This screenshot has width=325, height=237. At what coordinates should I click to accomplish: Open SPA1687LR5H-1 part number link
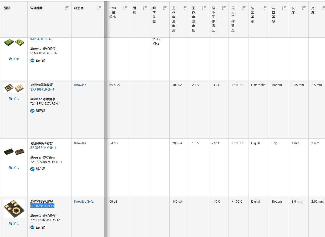click(x=42, y=89)
